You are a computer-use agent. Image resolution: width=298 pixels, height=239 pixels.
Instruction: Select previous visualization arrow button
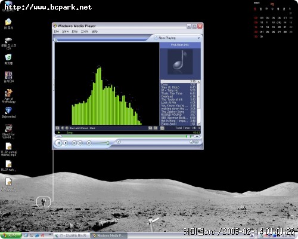coord(63,128)
